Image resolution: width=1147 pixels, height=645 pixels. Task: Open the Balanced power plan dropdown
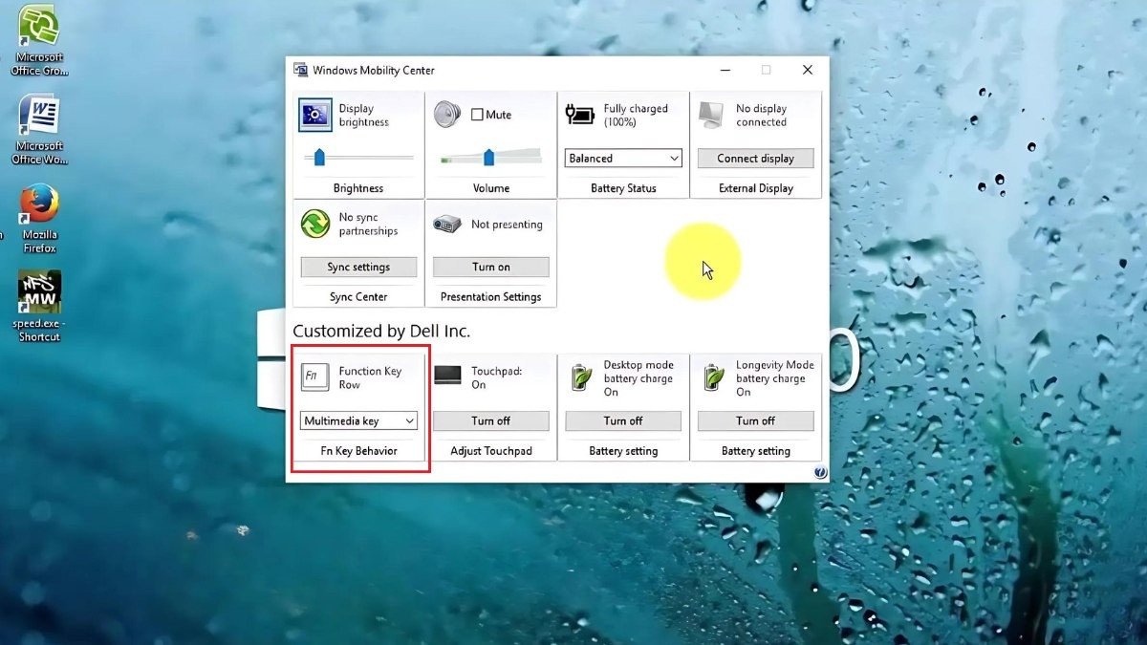[x=622, y=158]
